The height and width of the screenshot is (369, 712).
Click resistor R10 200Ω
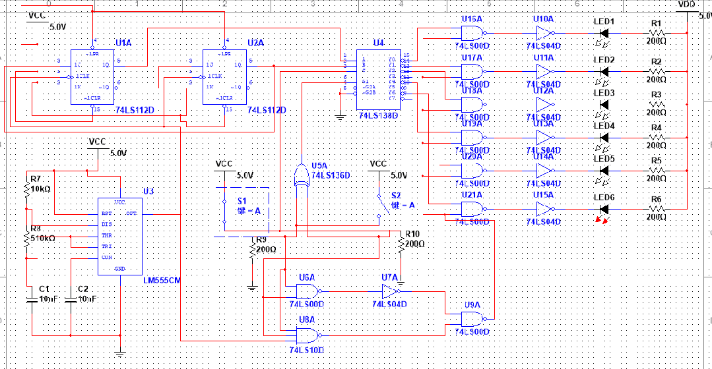click(400, 244)
